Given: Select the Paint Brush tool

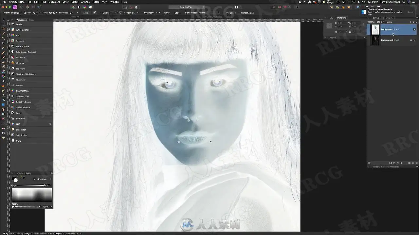Looking at the screenshot, I should tap(3, 57).
